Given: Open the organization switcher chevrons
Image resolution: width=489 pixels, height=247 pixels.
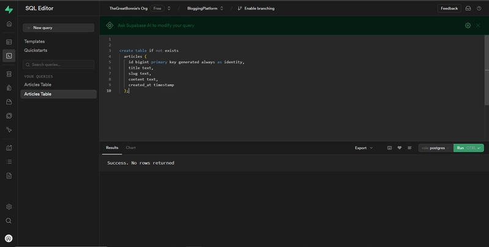Looking at the screenshot, I should click(169, 9).
